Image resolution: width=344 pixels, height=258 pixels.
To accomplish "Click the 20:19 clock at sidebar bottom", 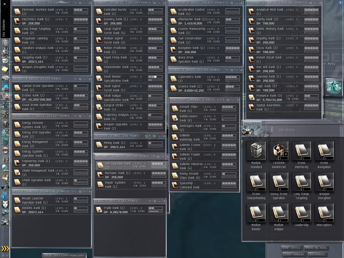I will pos(5,256).
